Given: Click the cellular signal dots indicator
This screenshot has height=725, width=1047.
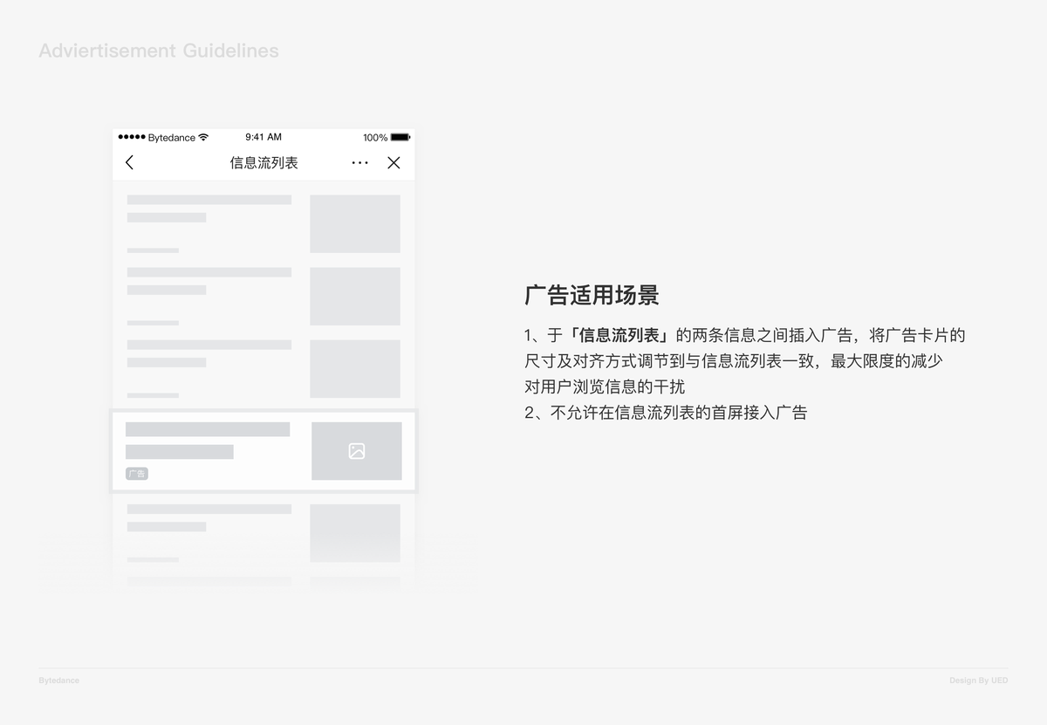Looking at the screenshot, I should pos(133,137).
